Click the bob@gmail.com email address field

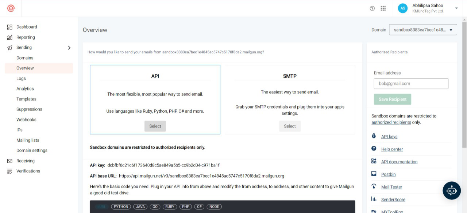411,84
